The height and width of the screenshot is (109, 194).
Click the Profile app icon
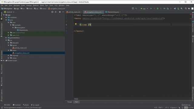point(164,8)
